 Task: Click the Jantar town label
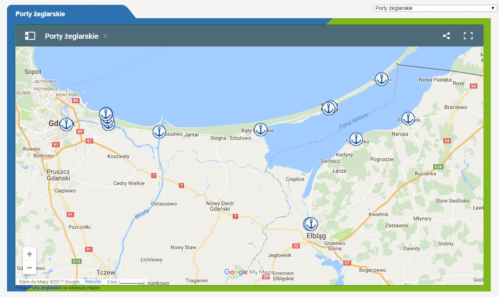click(192, 134)
